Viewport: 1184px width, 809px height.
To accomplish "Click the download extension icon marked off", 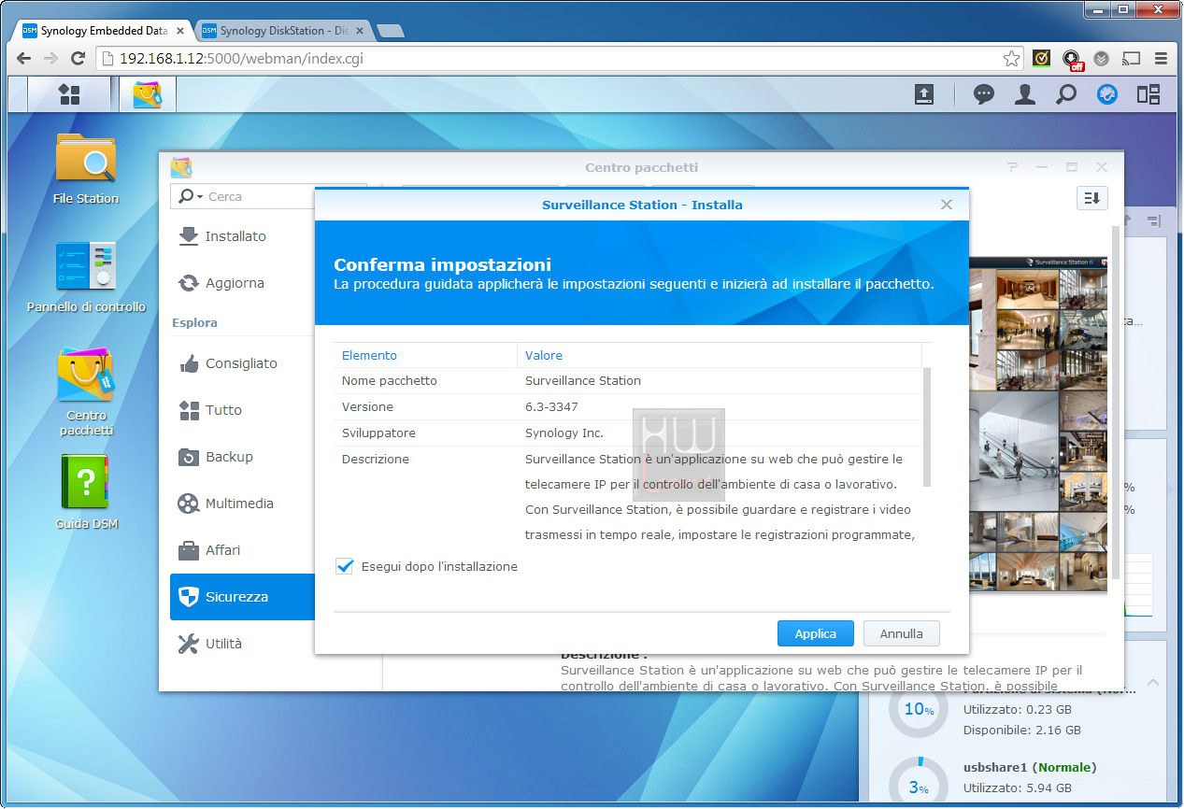I will click(x=1072, y=60).
